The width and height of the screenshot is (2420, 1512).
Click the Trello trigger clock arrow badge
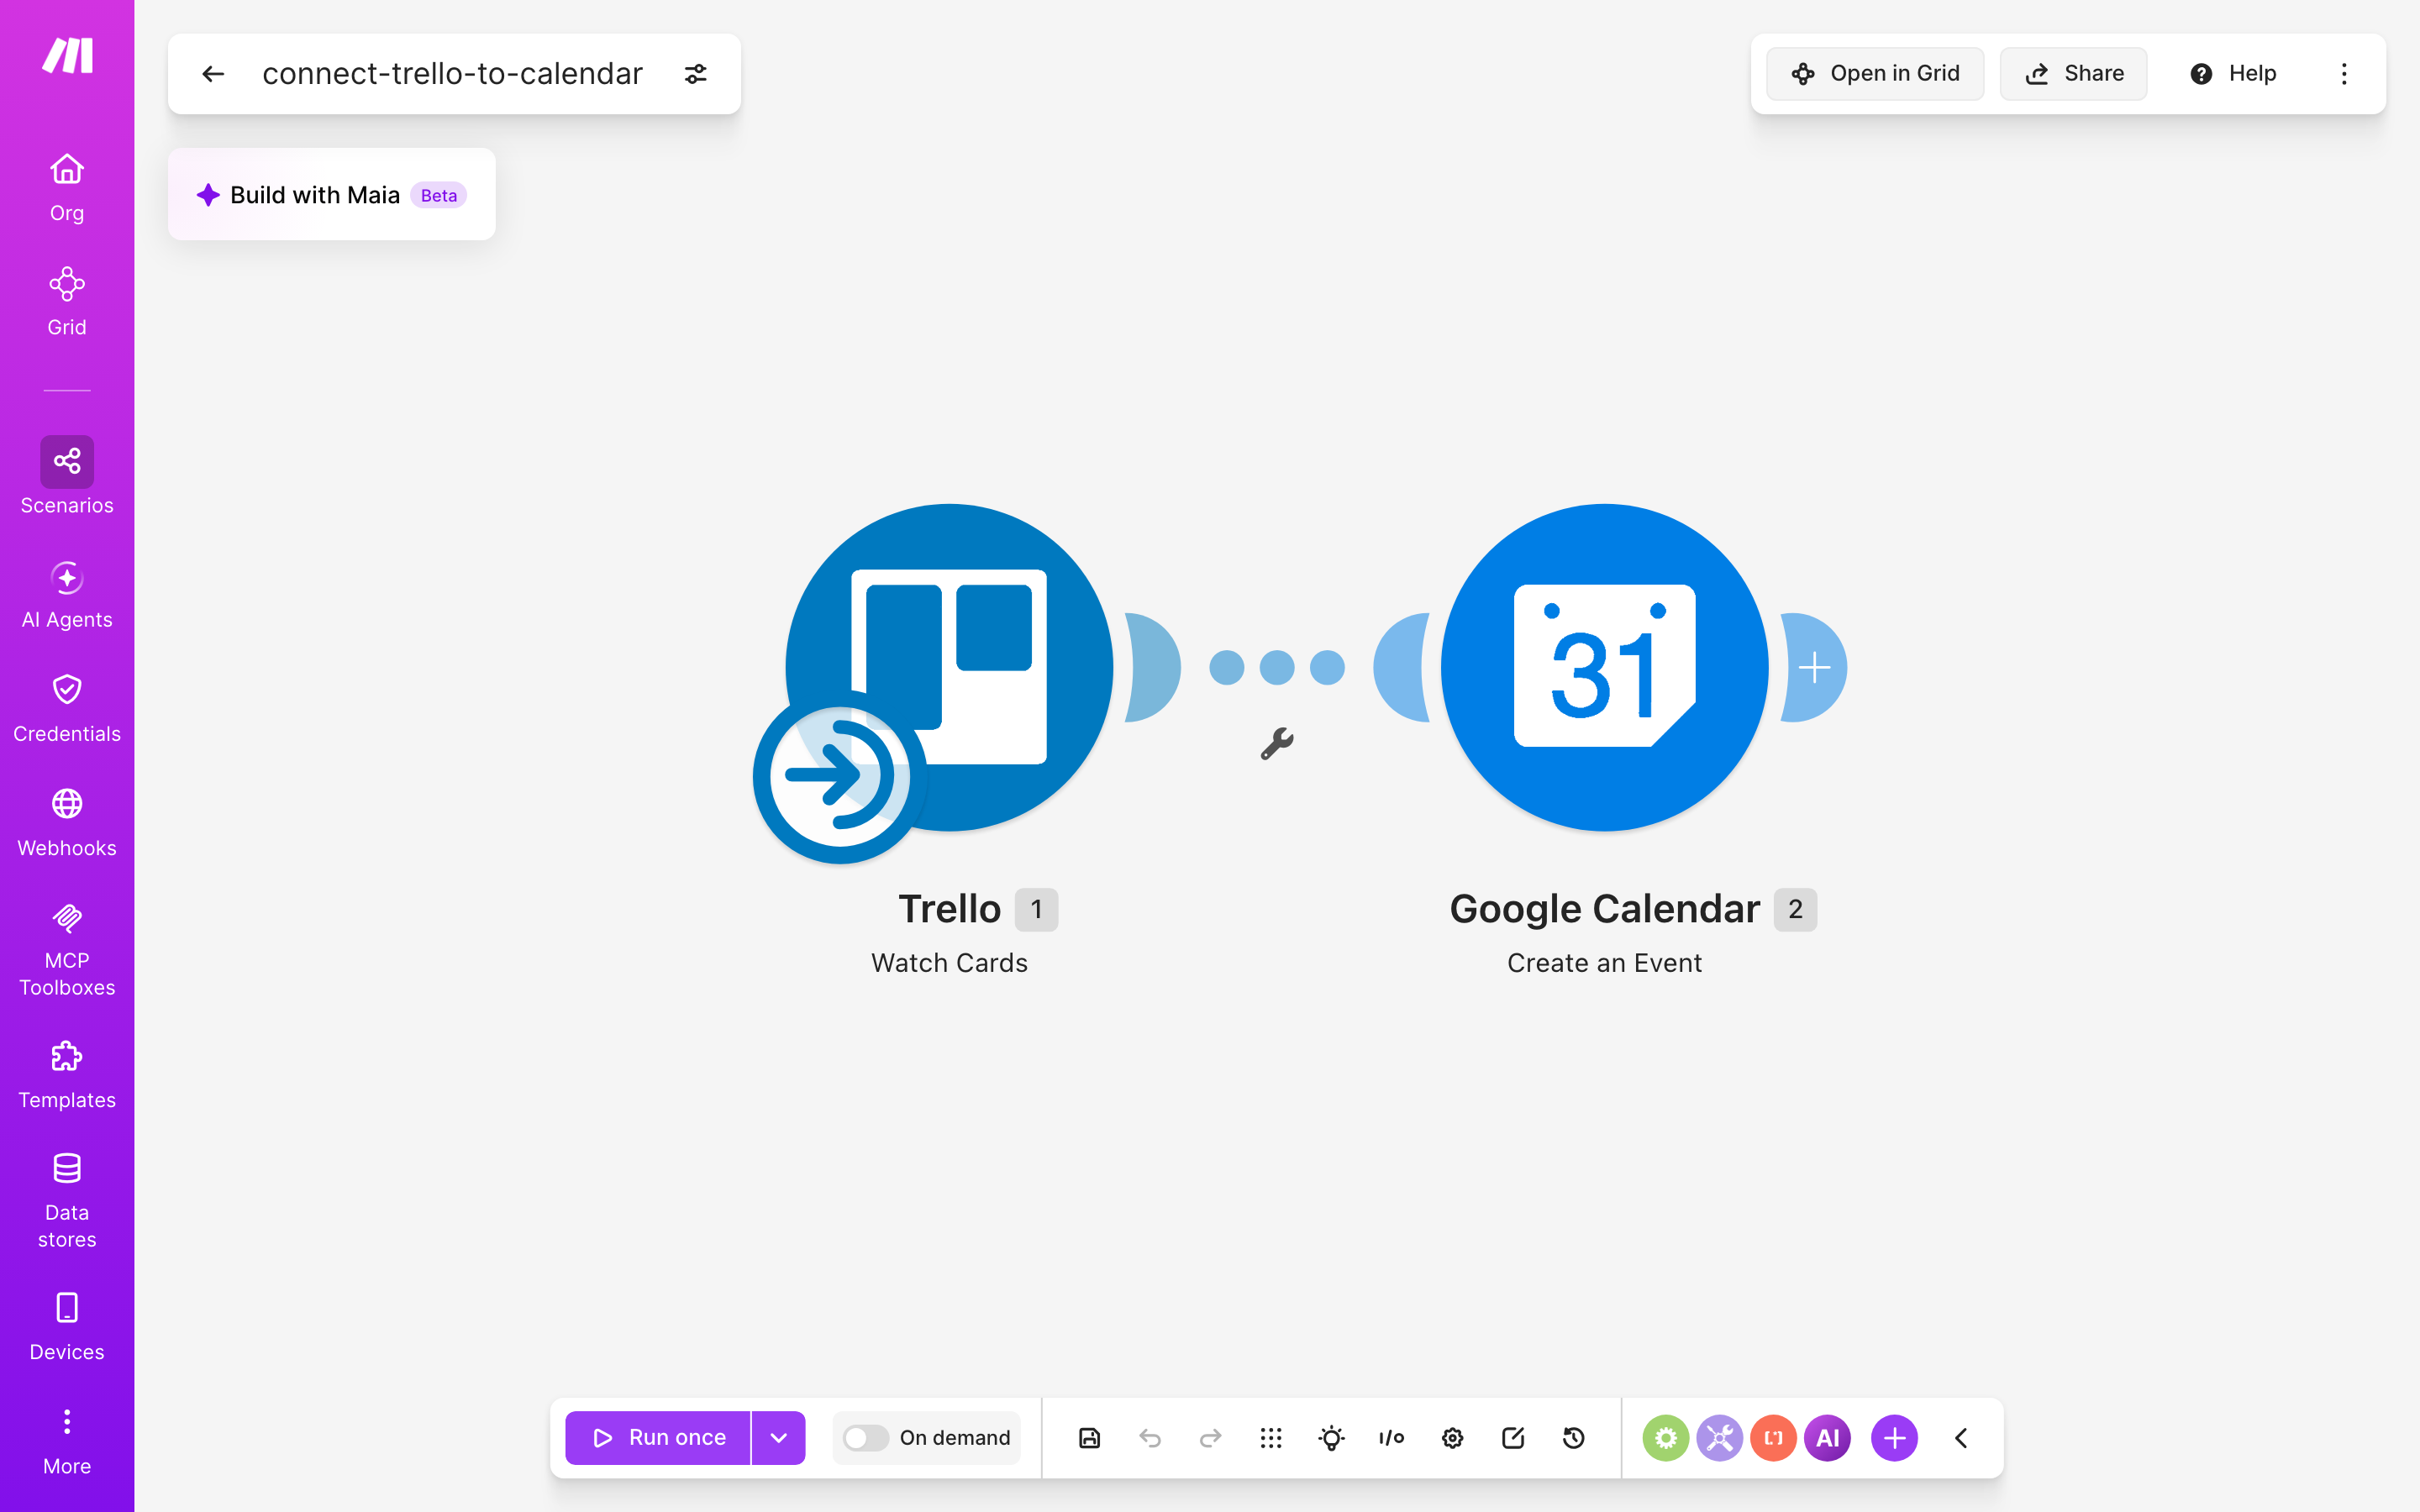pos(840,775)
